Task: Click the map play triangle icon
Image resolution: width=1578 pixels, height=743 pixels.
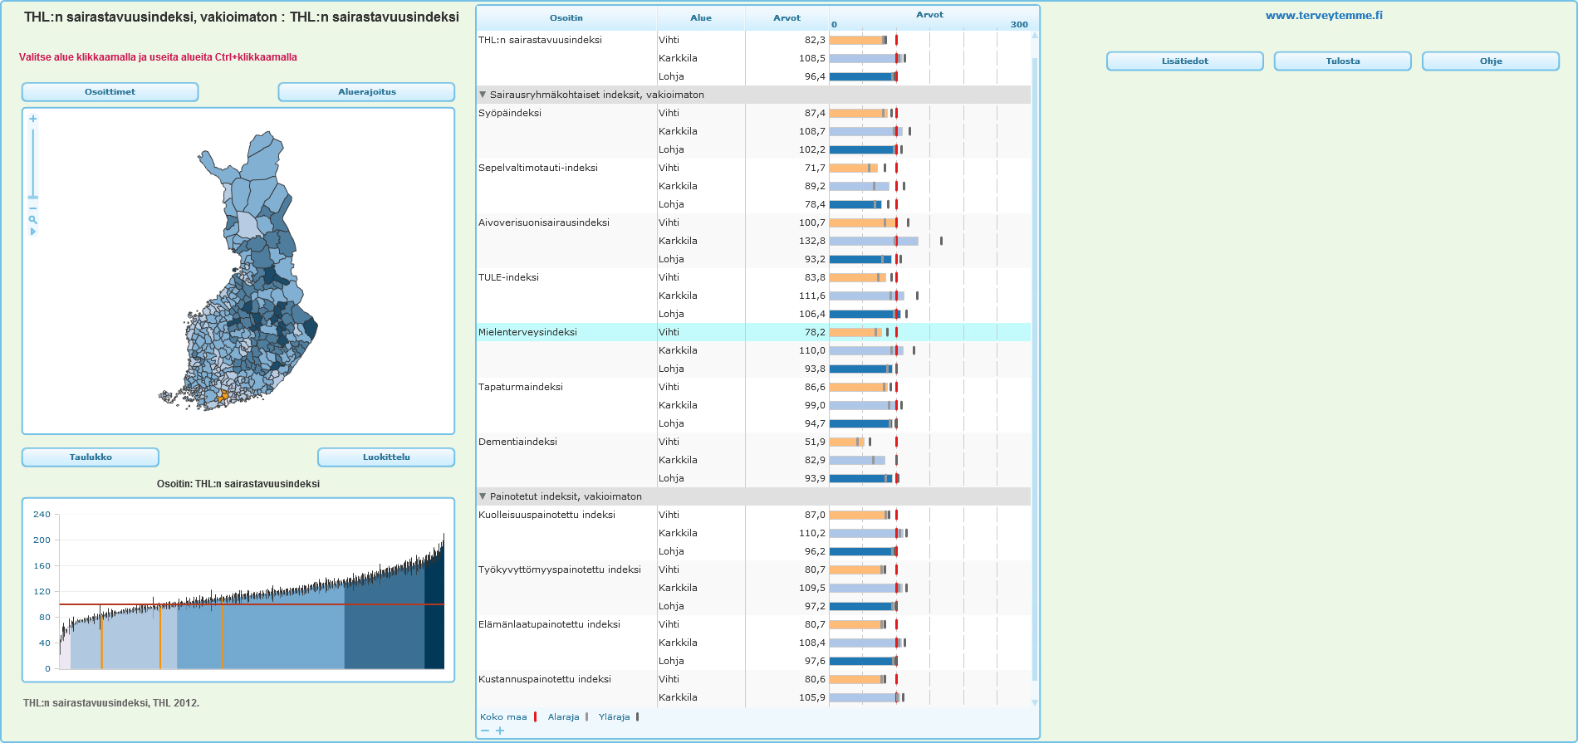Action: pyautogui.click(x=33, y=232)
